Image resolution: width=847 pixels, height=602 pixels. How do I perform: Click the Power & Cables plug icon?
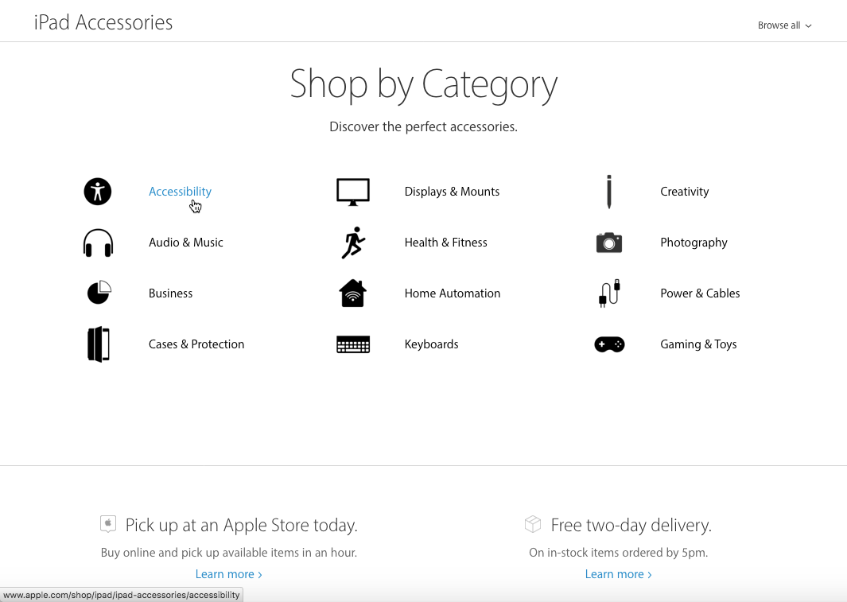click(x=609, y=293)
